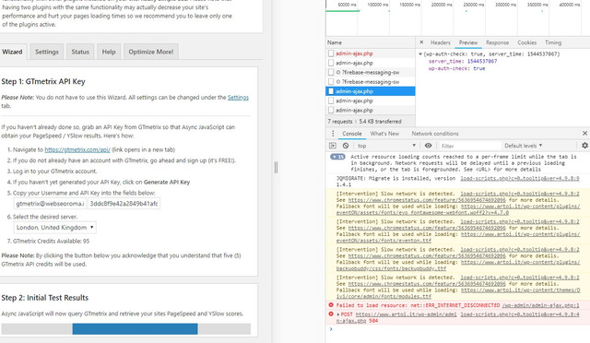Screen dimensions: 590x343
Task: Follow the Settings tab link in note
Action: click(x=238, y=98)
